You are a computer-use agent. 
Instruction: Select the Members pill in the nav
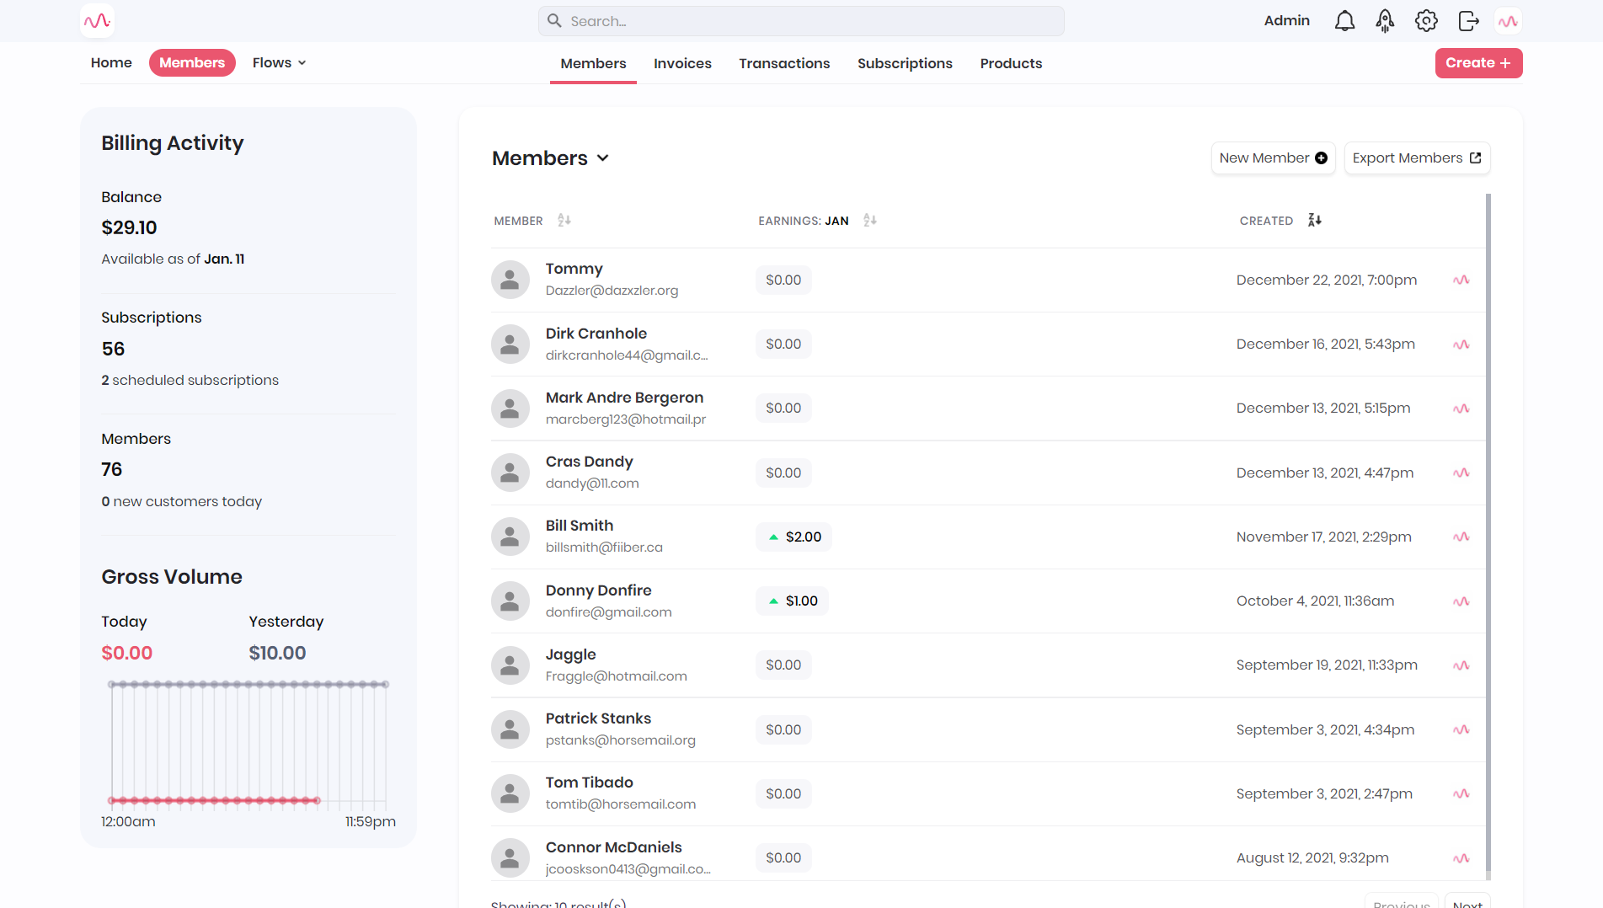tap(192, 63)
